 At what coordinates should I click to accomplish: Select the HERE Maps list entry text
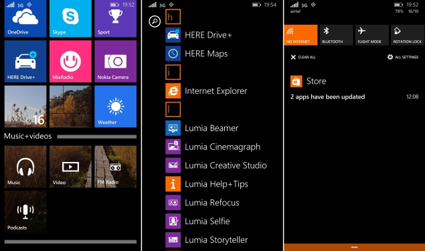206,54
